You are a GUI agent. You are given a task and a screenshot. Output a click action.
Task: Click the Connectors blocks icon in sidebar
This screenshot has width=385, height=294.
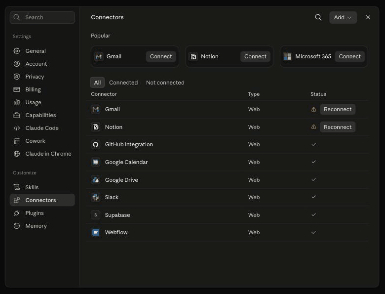pyautogui.click(x=17, y=200)
